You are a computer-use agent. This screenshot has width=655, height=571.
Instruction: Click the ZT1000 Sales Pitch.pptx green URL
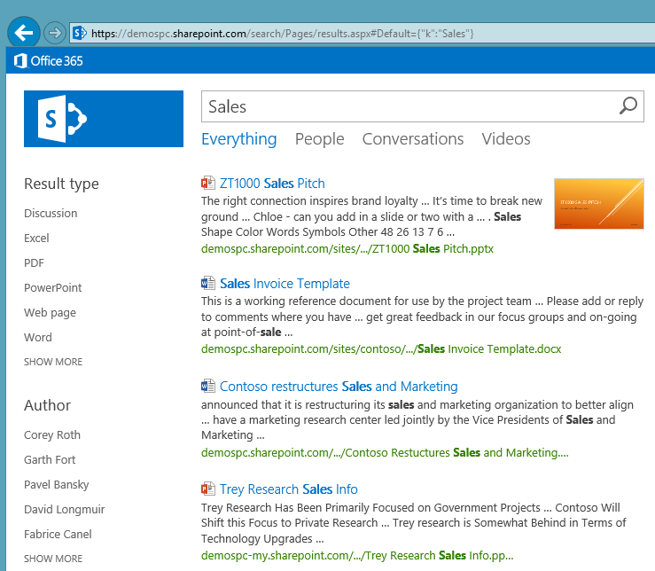click(x=347, y=249)
